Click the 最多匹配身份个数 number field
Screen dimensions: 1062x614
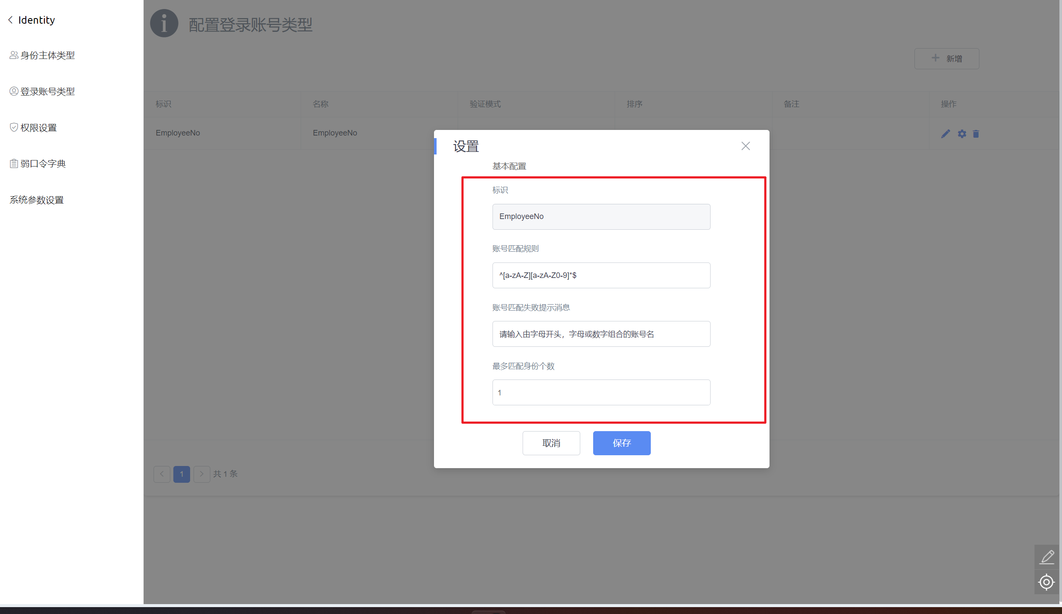(601, 392)
